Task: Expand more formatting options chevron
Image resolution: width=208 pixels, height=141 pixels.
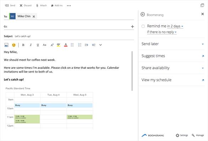Action: 100,45
